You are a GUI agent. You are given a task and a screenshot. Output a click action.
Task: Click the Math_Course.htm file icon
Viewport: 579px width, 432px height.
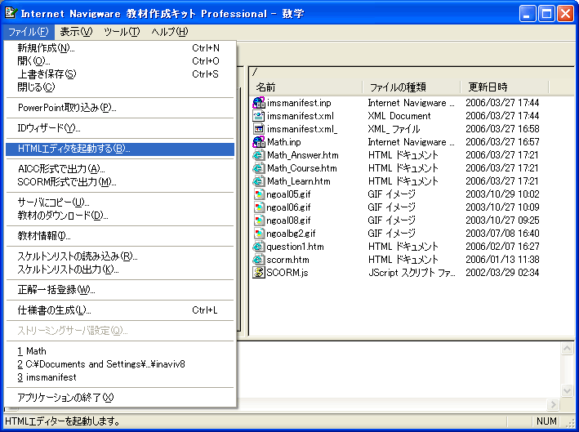point(259,168)
